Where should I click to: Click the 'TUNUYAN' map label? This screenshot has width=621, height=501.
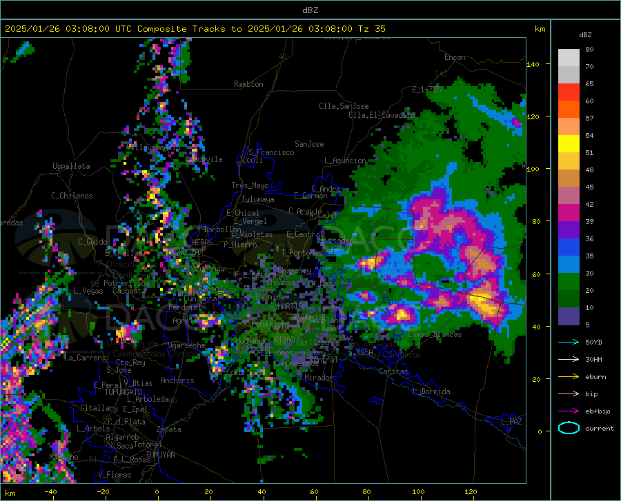pos(160,454)
